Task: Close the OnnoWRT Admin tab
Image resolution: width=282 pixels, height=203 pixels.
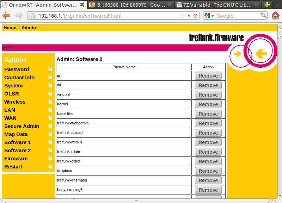Action: 82,5
